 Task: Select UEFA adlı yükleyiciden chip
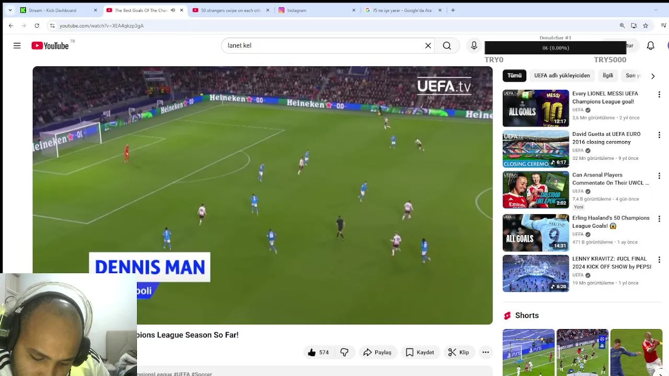pos(562,76)
